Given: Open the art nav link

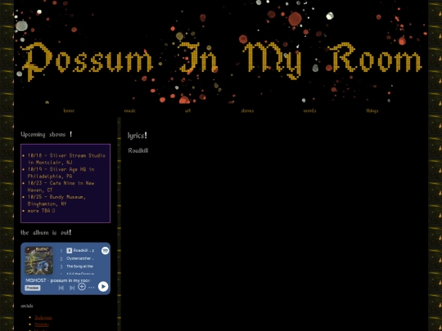Looking at the screenshot, I should (188, 110).
